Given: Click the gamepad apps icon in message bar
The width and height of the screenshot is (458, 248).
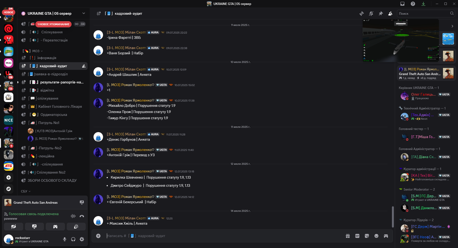Looking at the screenshot, I should click(x=386, y=236).
